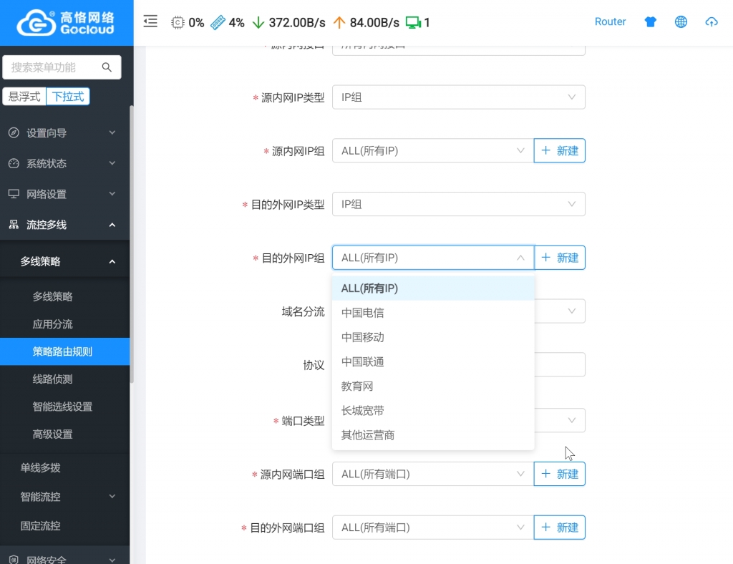The height and width of the screenshot is (564, 733).
Task: Select 中国电信 option
Action: [433, 313]
